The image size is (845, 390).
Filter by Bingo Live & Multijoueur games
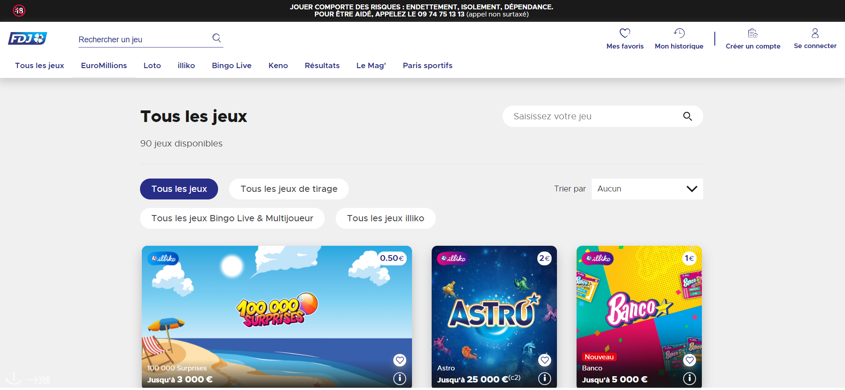(232, 218)
